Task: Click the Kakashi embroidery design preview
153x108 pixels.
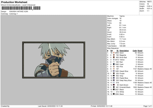Action: click(54, 60)
